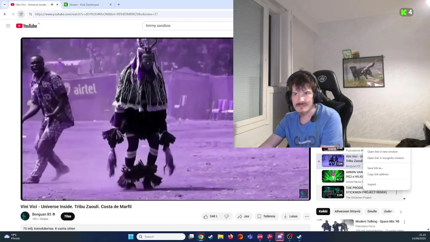Open the Benguan 85 channel name link
This screenshot has height=242, width=430.
click(x=42, y=214)
